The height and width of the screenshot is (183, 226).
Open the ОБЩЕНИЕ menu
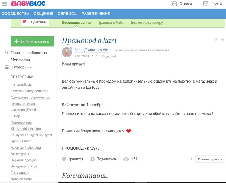pyautogui.click(x=43, y=14)
